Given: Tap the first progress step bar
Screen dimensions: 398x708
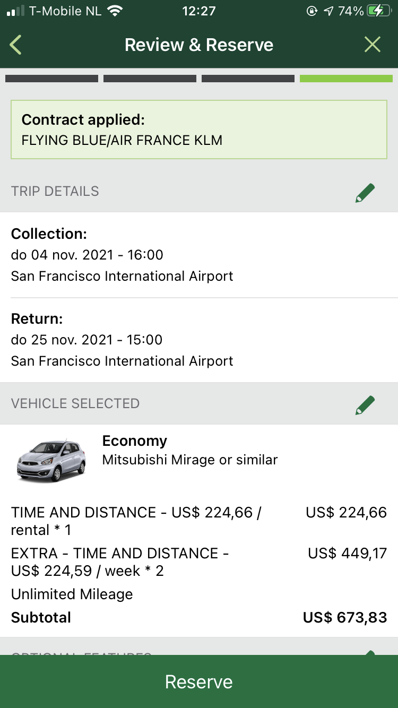Looking at the screenshot, I should (51, 79).
